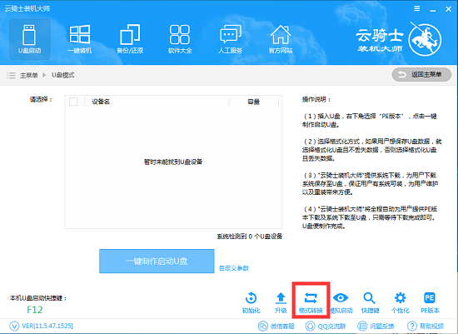The width and height of the screenshot is (458, 334).
Task: Open the 软件大全 section
Action: point(180,39)
